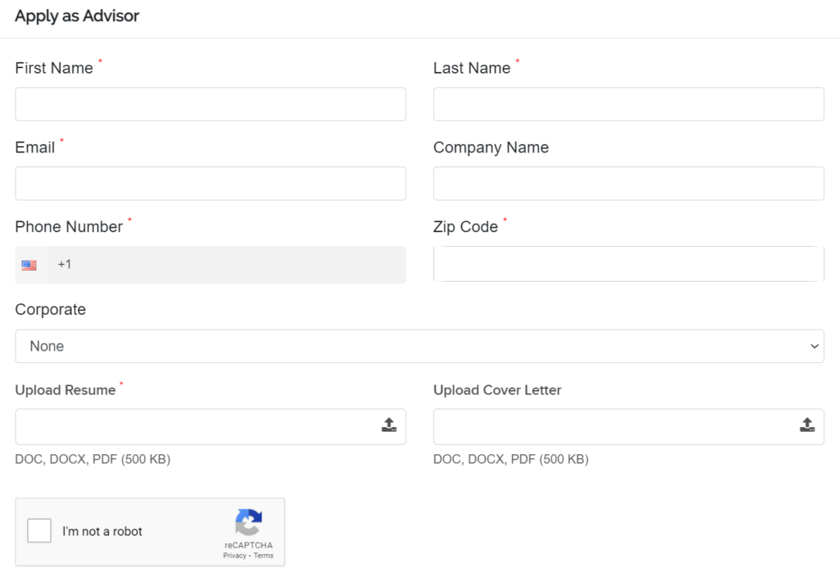Click the Upload Resume file field
839x568 pixels.
(197, 426)
